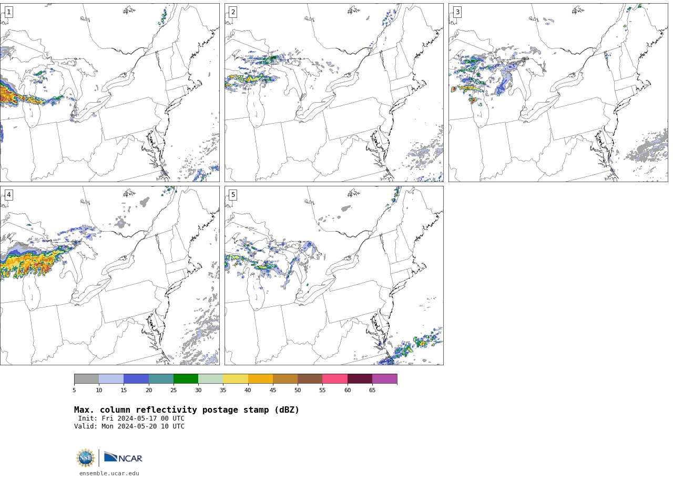Open the ensemble.ucar.edu link text

click(109, 474)
